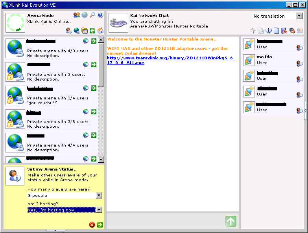Select 'Private arena with 3 users.' text
The height and width of the screenshot is (233, 308).
point(56,74)
